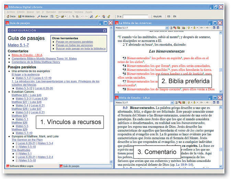The height and width of the screenshot is (179, 233).
Task: Click the highlighter pen toolbar icon
Action: point(96,16)
